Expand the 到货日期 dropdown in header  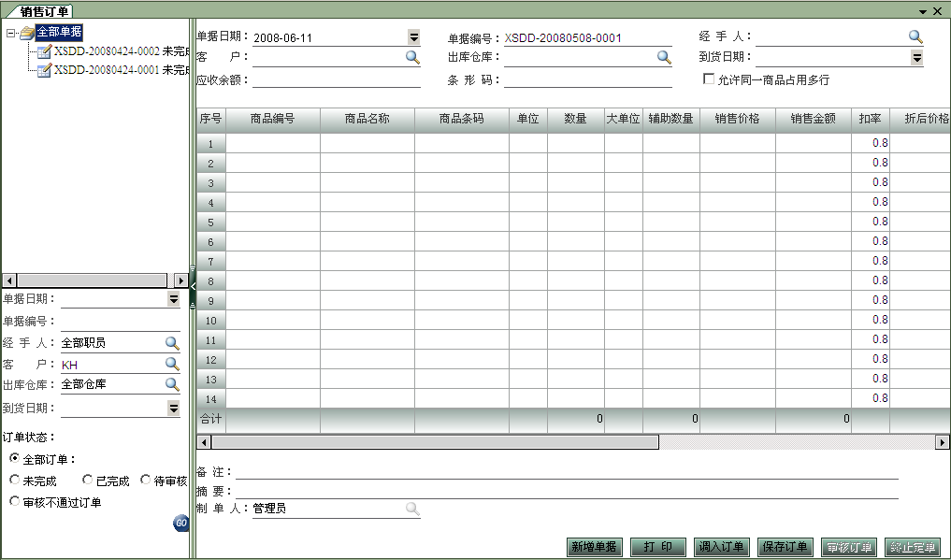pyautogui.click(x=917, y=57)
